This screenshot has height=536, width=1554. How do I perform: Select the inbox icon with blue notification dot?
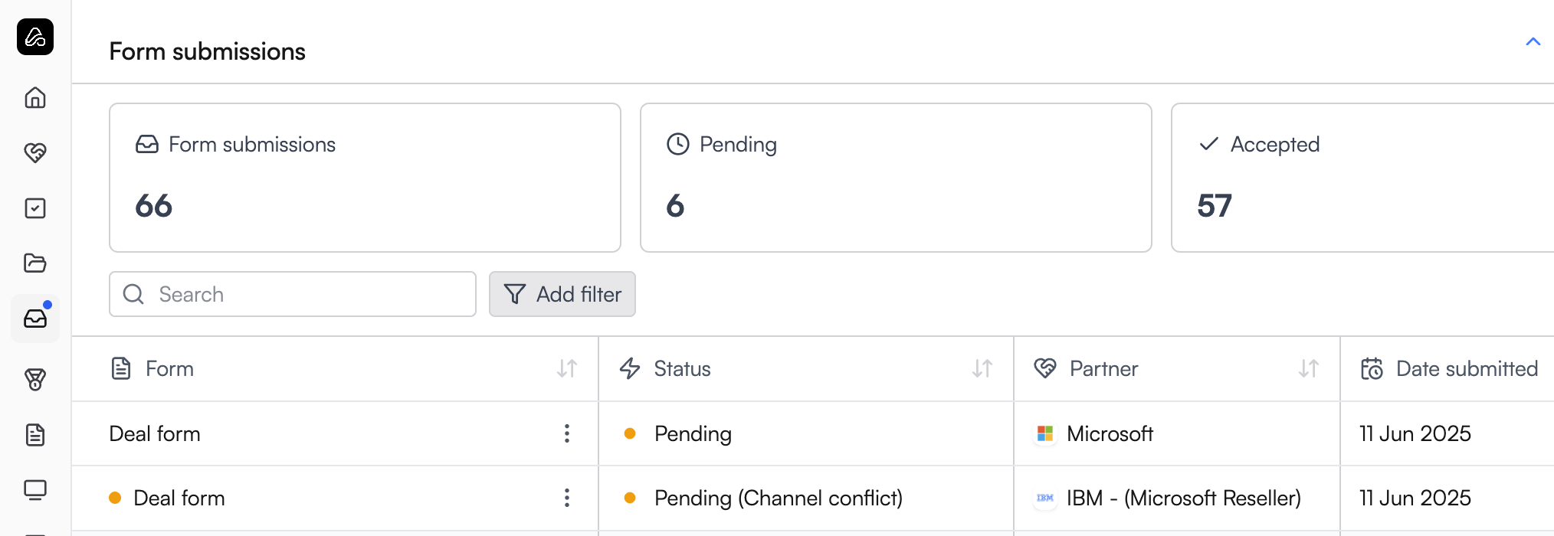coord(35,318)
